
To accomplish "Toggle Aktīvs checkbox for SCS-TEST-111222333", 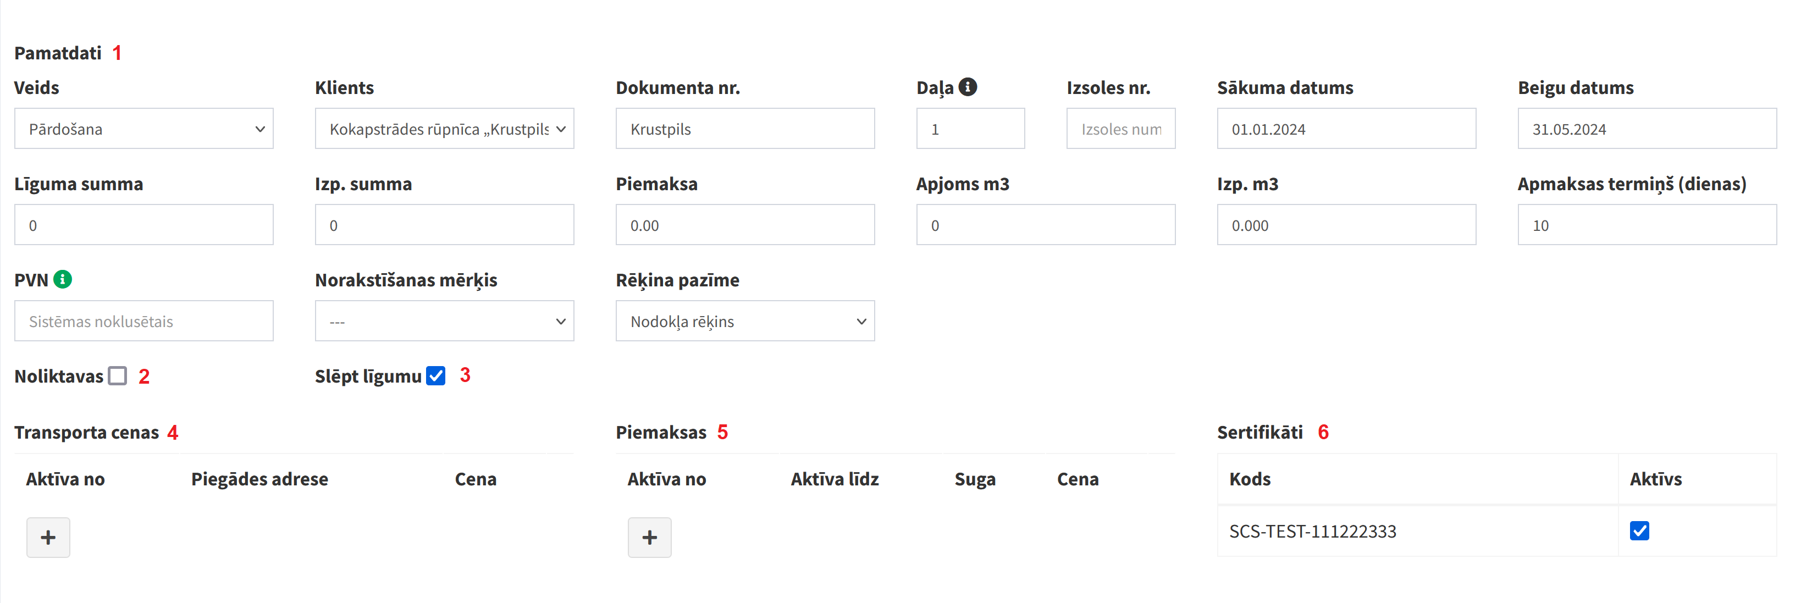I will 1639,530.
